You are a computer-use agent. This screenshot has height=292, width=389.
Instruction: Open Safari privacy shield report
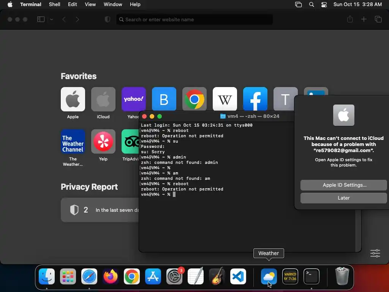coord(108,19)
